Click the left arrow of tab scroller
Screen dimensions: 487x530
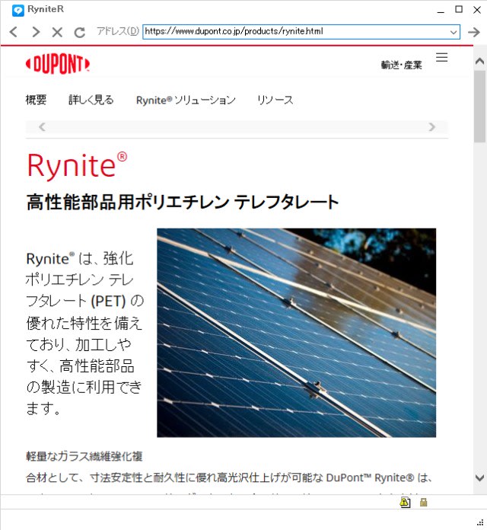tap(42, 127)
